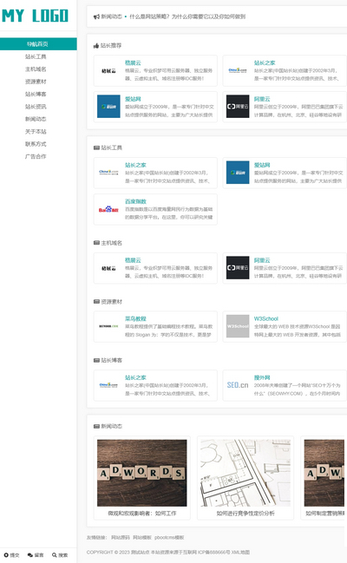Image resolution: width=347 pixels, height=563 pixels.
Task: Click the Runoob logo for 菜鸟教程
Action: 108,326
